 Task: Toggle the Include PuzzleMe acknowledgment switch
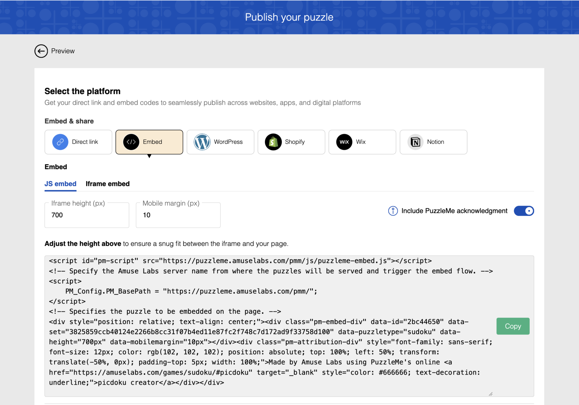(524, 211)
